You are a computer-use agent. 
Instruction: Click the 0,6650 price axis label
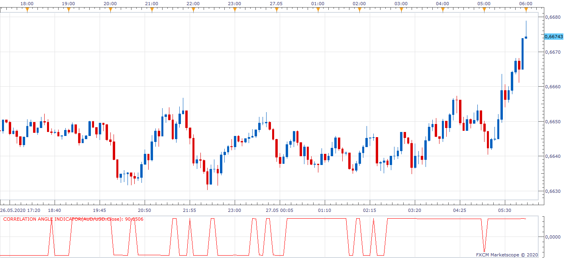click(x=553, y=122)
